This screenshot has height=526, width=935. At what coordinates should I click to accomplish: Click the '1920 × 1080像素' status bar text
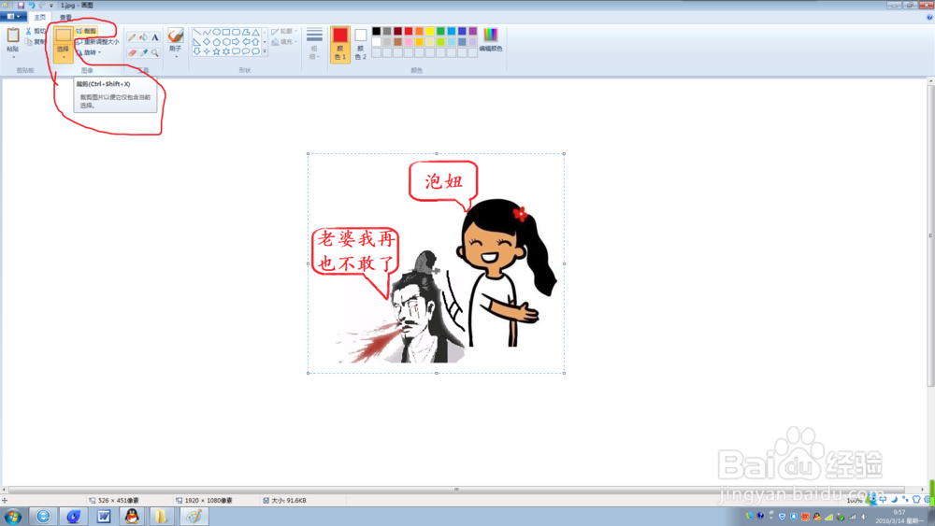pyautogui.click(x=209, y=501)
